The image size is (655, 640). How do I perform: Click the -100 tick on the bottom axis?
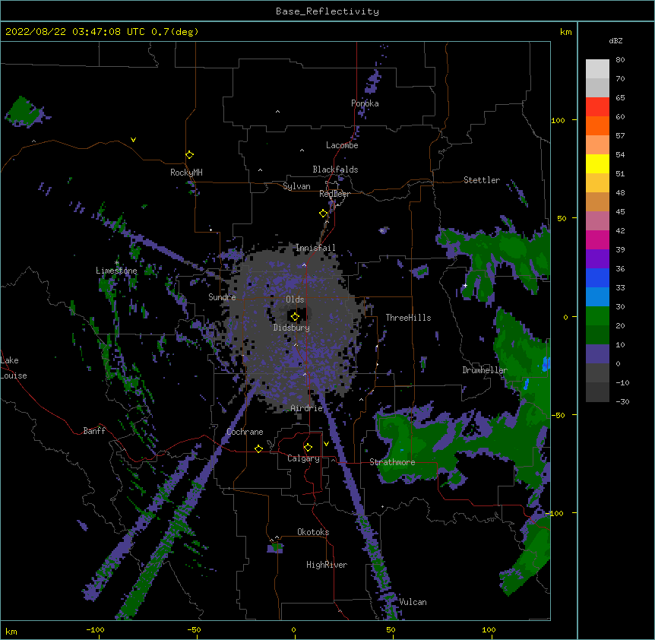pos(95,629)
